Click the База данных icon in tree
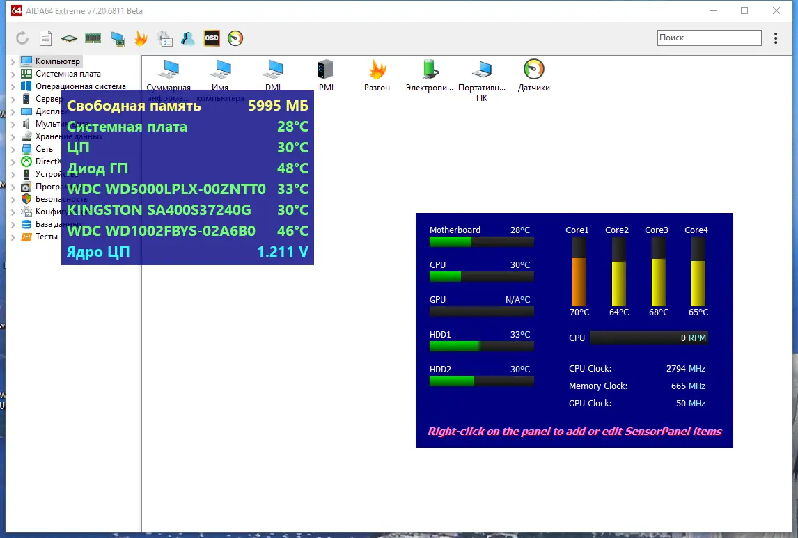This screenshot has height=538, width=798. 26,223
